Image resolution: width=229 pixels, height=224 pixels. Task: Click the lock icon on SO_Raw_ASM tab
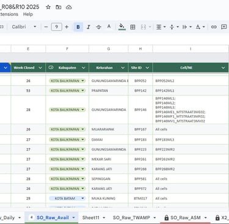tap(166, 218)
